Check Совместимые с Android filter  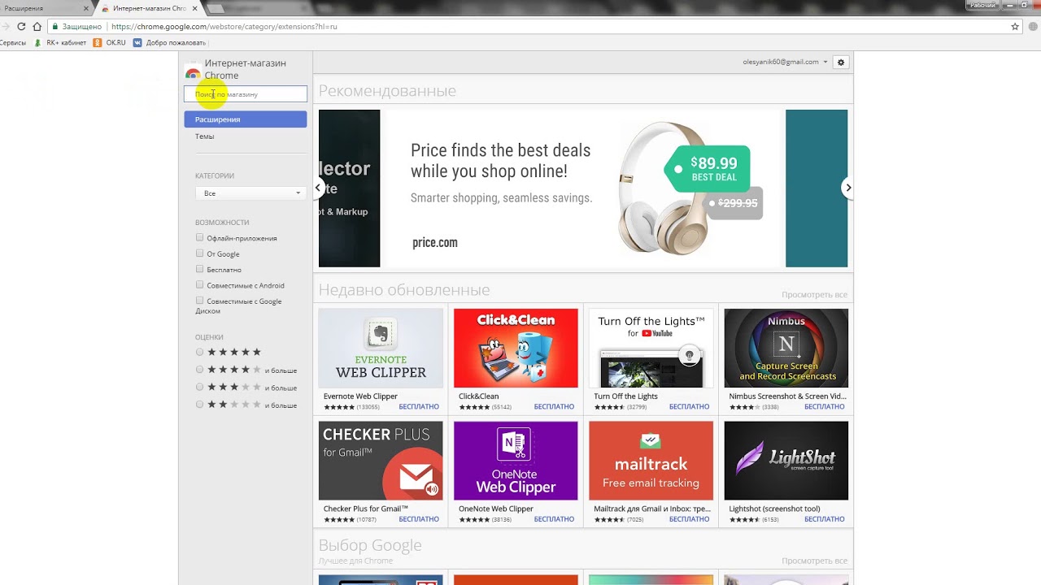point(199,284)
